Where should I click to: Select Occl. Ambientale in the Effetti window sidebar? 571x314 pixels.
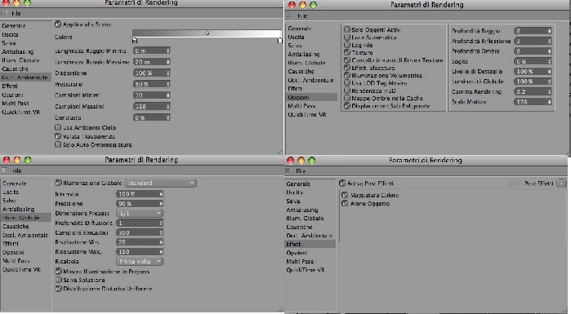point(309,236)
